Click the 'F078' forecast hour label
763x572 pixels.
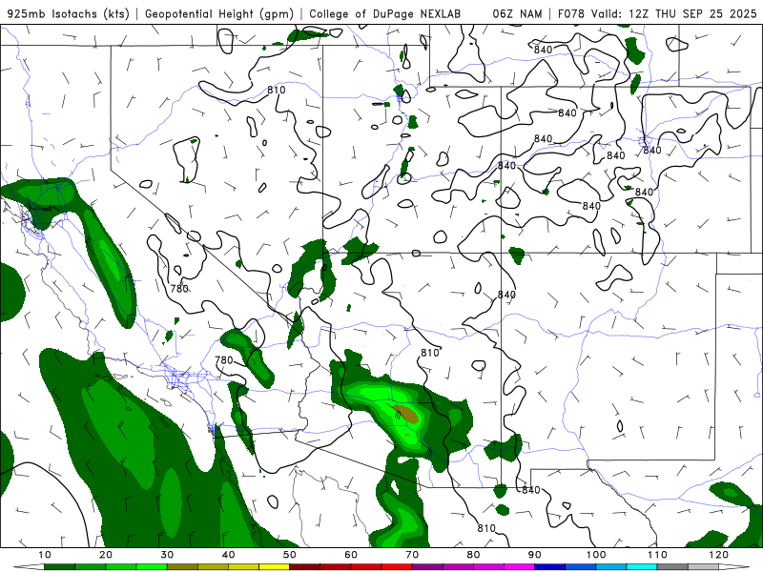571,13
